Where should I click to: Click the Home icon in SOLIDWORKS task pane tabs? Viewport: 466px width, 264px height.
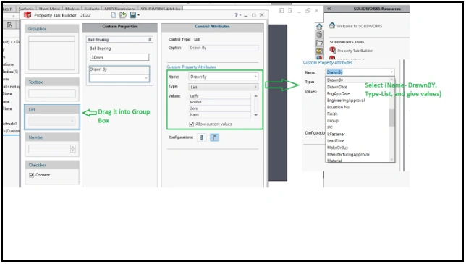click(319, 27)
